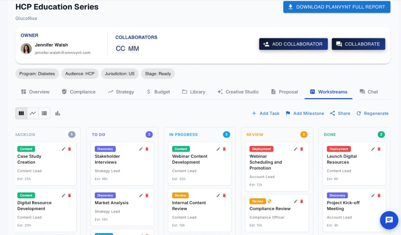Open the floating chat bubble

tap(389, 220)
